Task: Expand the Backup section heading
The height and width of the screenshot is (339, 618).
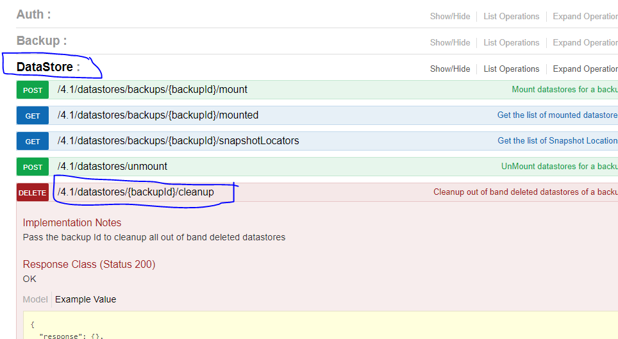Action: (42, 40)
